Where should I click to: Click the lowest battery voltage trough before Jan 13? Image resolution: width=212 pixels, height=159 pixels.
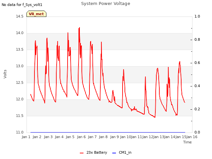pos(155,117)
